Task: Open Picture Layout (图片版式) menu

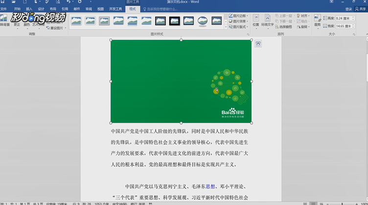Action: coord(238,27)
